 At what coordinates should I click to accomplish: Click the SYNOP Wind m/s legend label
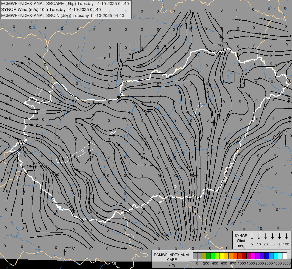(241, 240)
